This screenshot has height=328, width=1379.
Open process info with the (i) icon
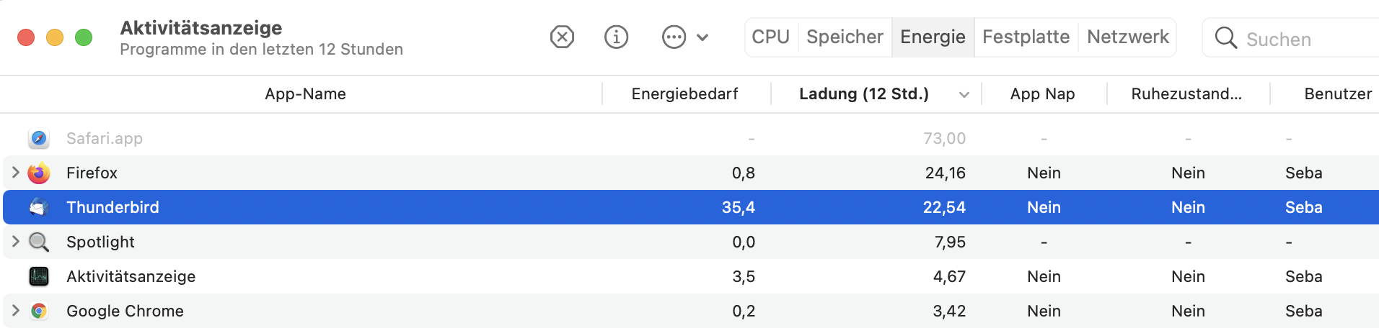coord(616,37)
